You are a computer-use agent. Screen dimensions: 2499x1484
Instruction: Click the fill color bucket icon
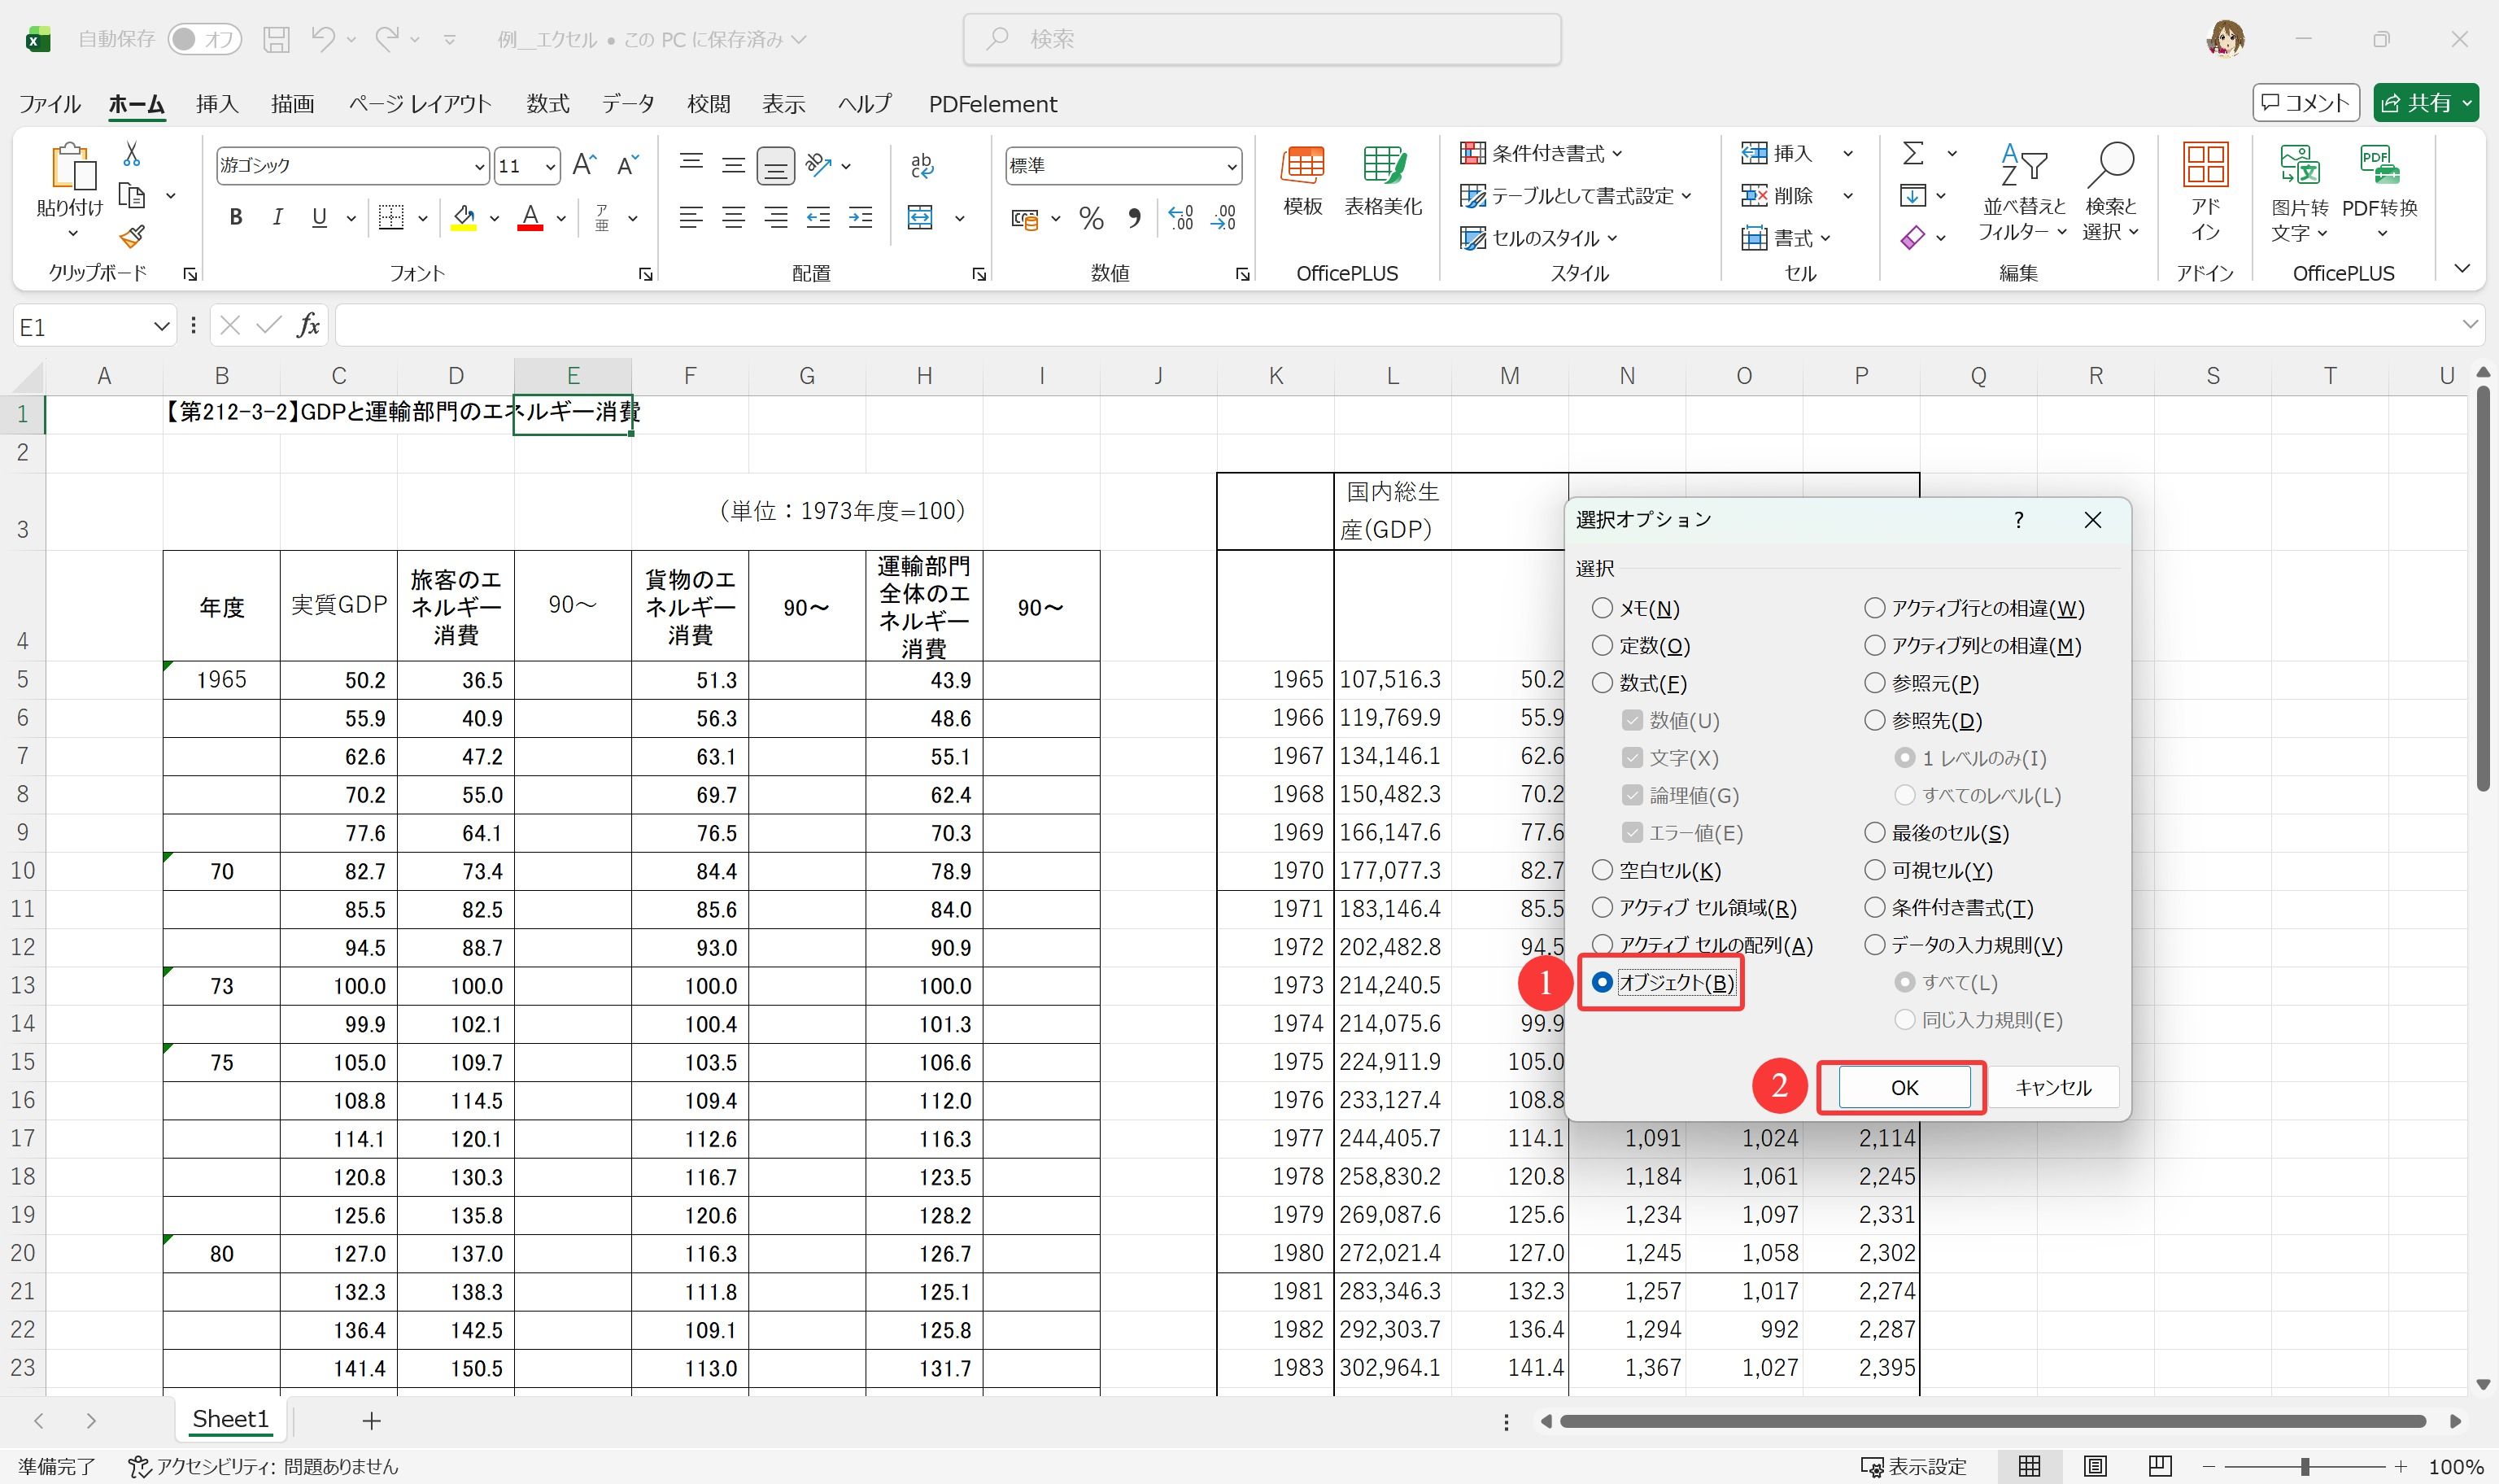pyautogui.click(x=464, y=217)
